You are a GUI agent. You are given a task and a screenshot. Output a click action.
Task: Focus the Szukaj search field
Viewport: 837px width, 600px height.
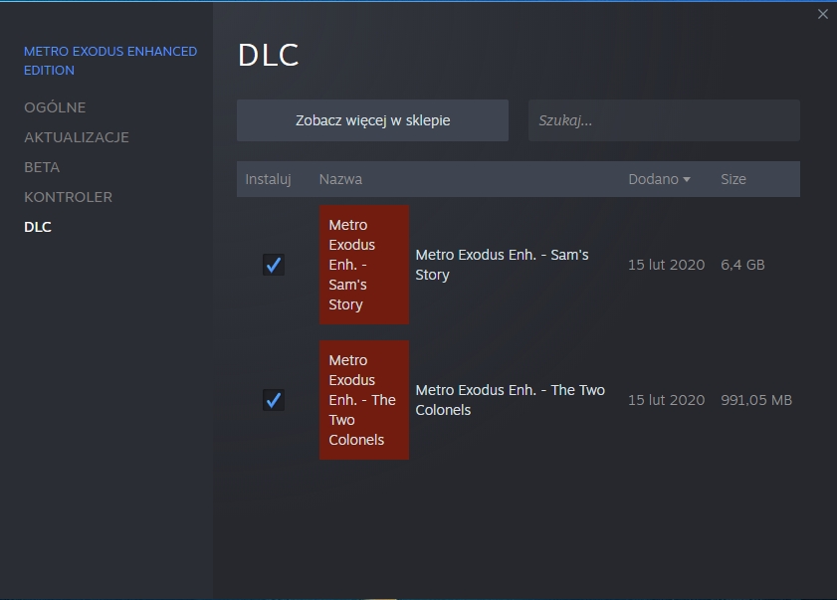coord(664,120)
